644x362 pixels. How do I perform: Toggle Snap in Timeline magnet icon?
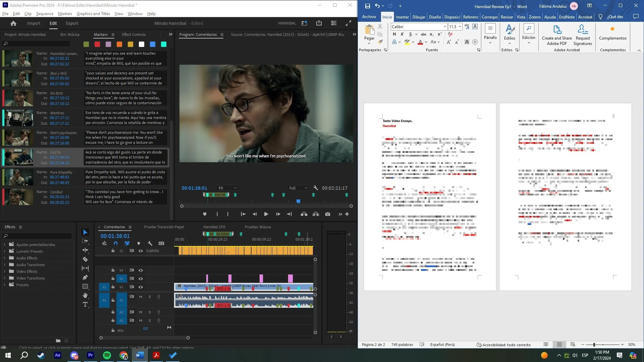click(x=116, y=243)
